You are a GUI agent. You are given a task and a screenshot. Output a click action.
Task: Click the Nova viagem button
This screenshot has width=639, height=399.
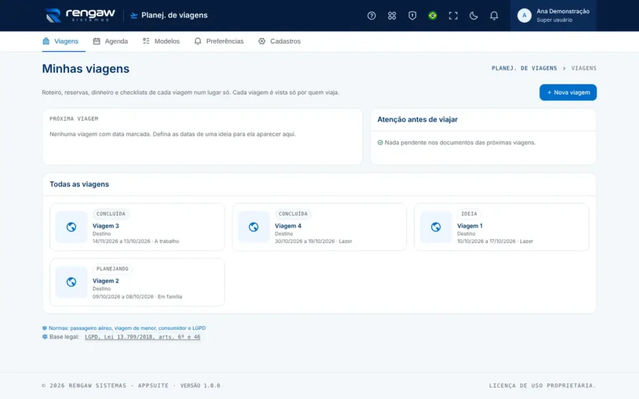pyautogui.click(x=568, y=92)
